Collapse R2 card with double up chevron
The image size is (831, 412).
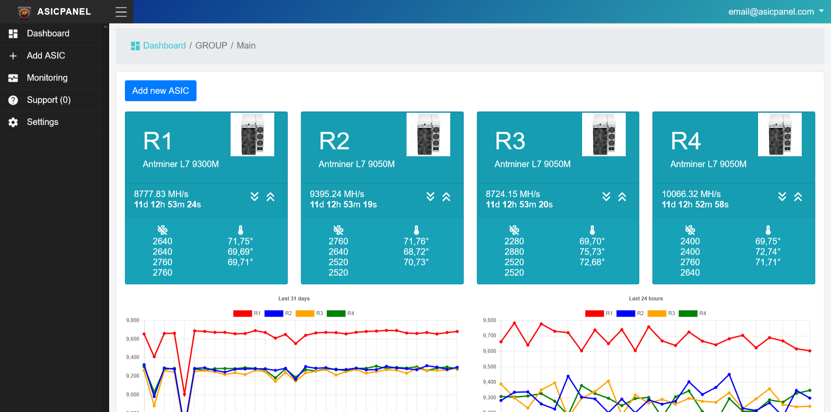coord(446,197)
